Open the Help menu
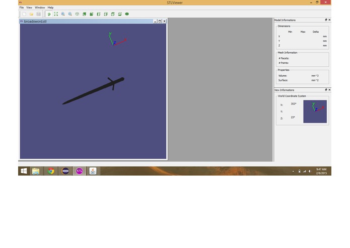The width and height of the screenshot is (350, 248). [x=50, y=8]
